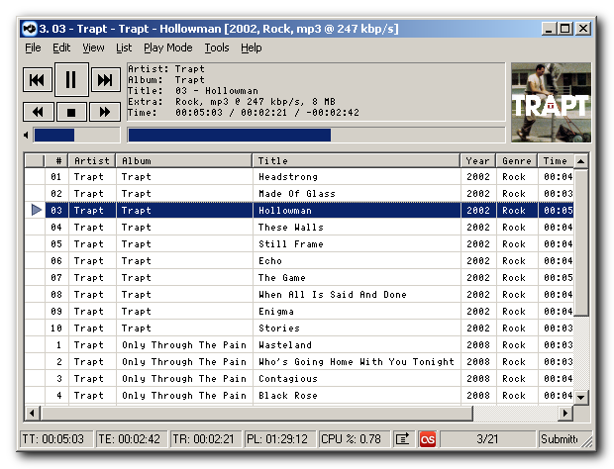Image resolution: width=614 pixels, height=469 pixels.
Task: Fast forward the current song
Action: click(105, 112)
